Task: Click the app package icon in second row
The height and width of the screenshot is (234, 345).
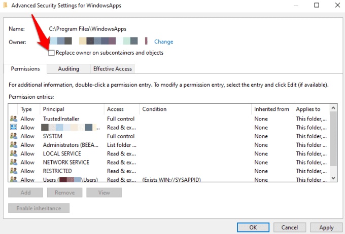Action: (x=13, y=128)
